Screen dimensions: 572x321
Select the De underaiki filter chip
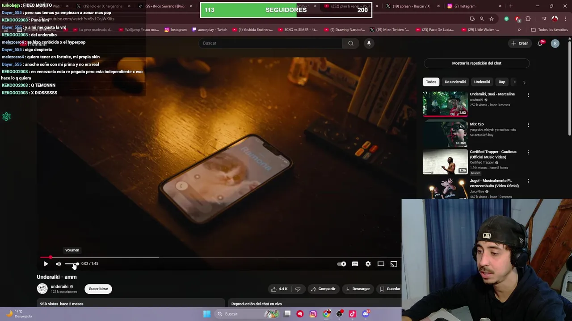(455, 82)
